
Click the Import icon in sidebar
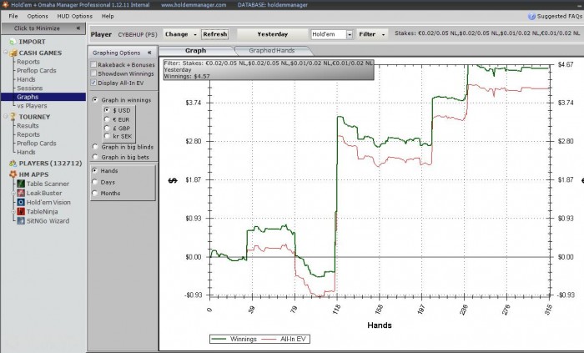[x=13, y=42]
